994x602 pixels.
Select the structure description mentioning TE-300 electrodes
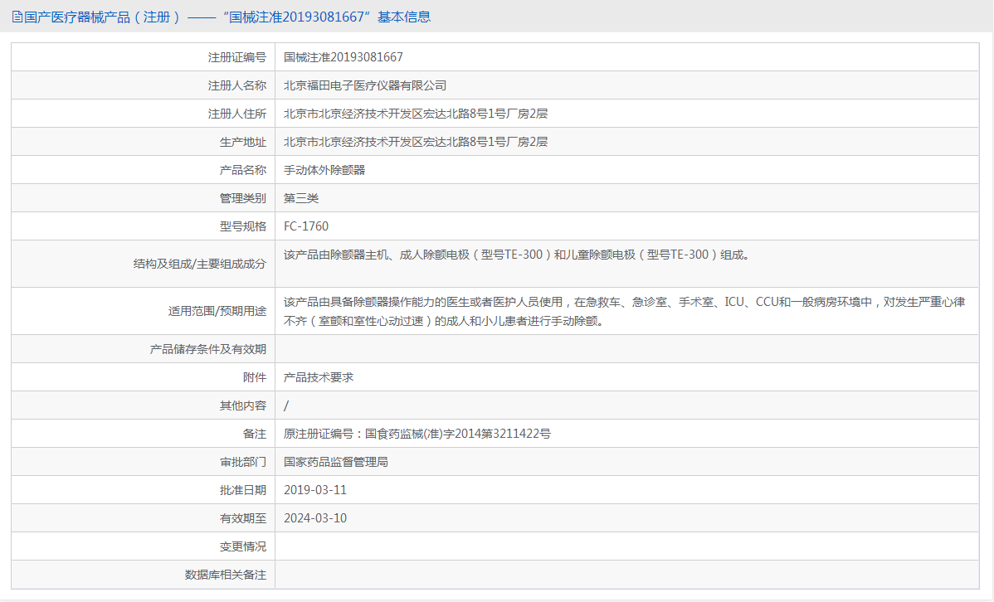517,255
